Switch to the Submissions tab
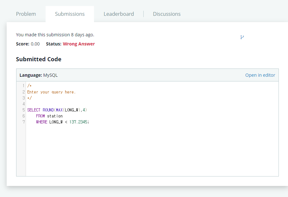This screenshot has height=197, width=288. pos(70,14)
